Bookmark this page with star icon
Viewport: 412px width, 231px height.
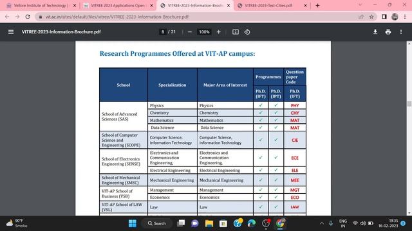(371, 17)
